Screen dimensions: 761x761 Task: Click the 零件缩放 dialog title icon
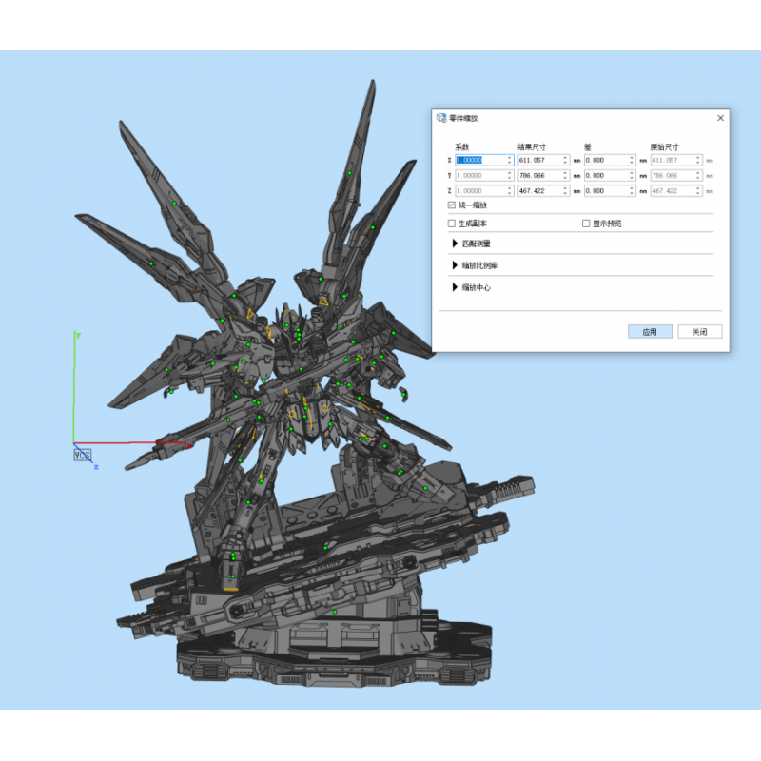coord(441,118)
